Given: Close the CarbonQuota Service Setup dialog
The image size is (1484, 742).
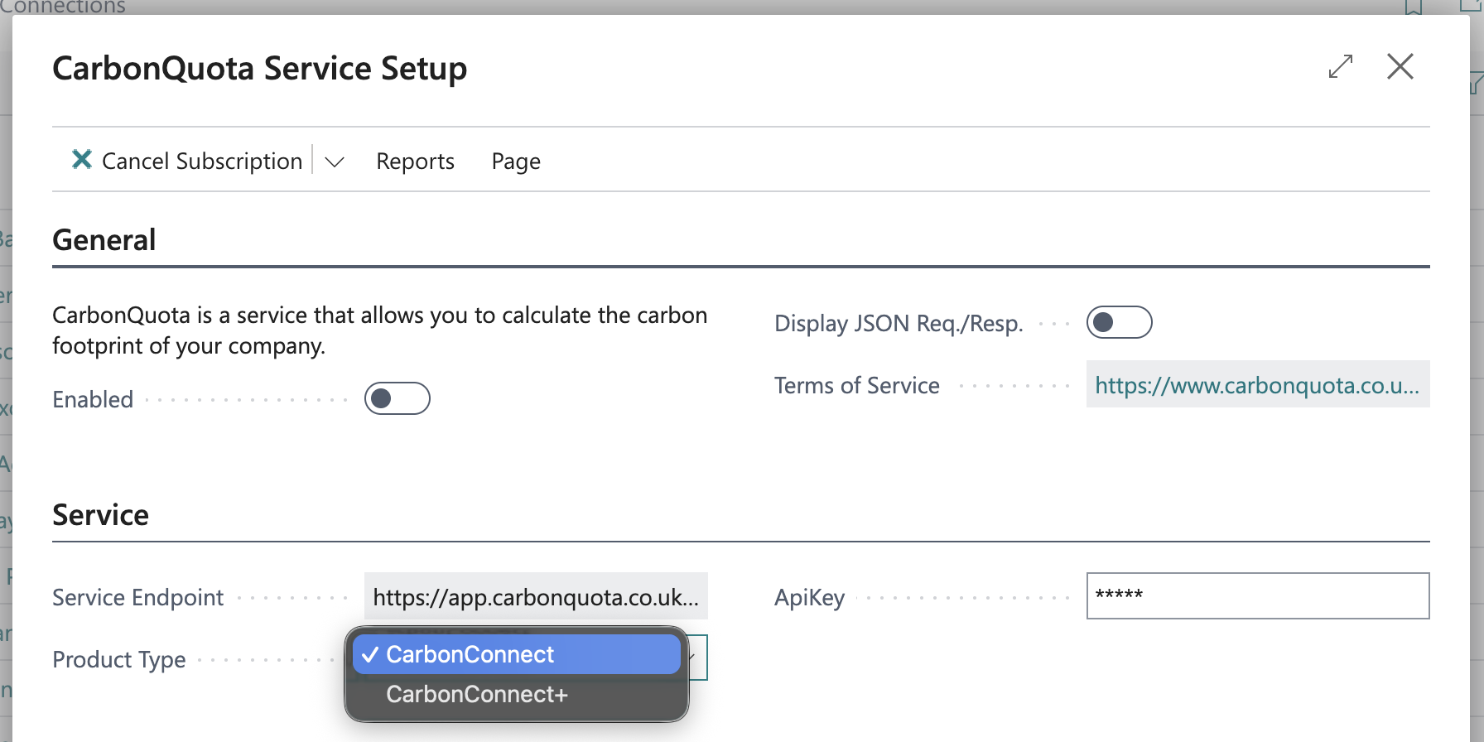Looking at the screenshot, I should click(1400, 66).
